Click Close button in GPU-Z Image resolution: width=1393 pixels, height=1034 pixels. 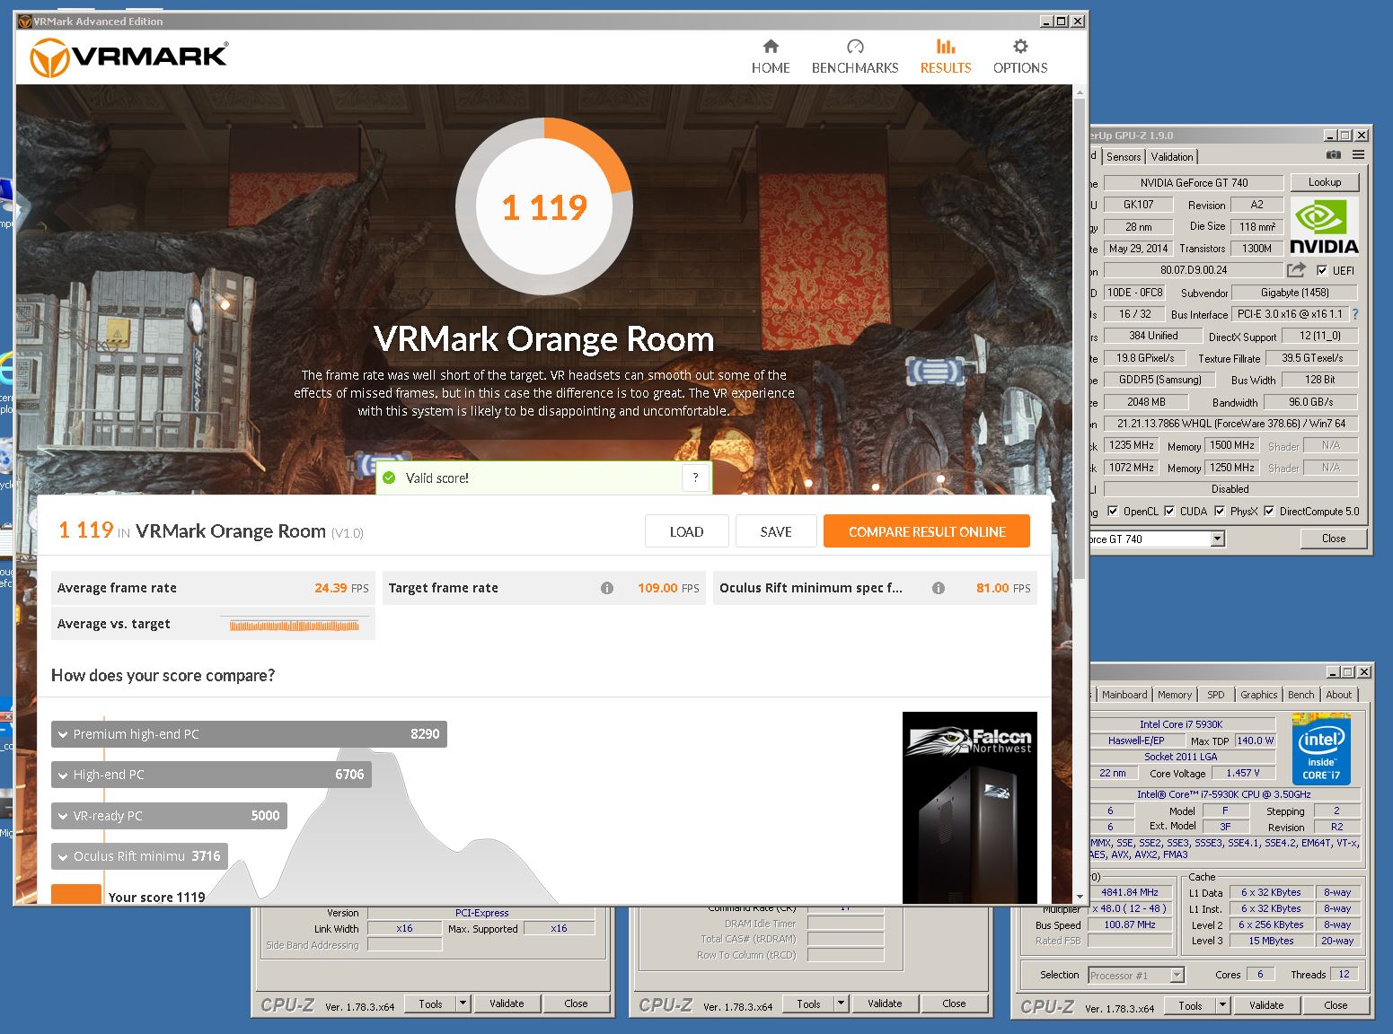1334,539
